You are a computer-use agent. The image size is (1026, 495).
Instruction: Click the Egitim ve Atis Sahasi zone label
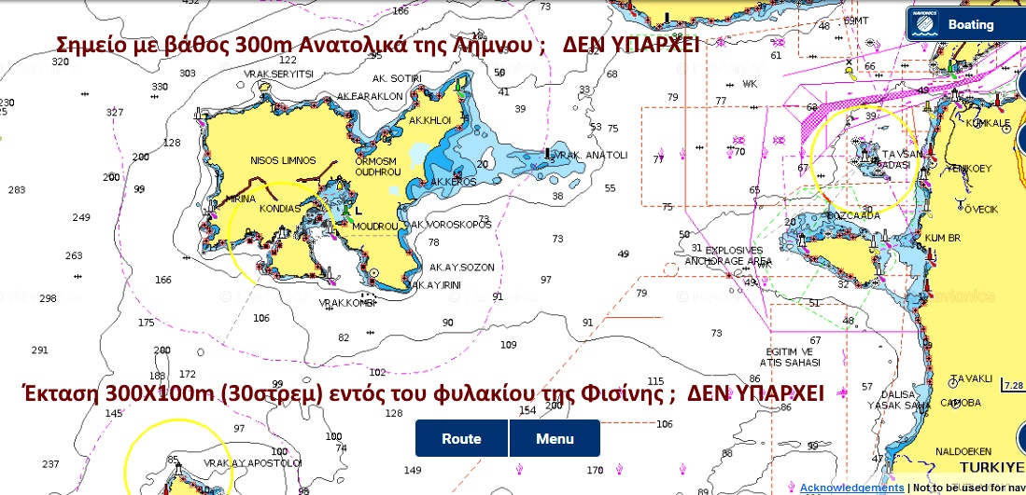(x=791, y=357)
